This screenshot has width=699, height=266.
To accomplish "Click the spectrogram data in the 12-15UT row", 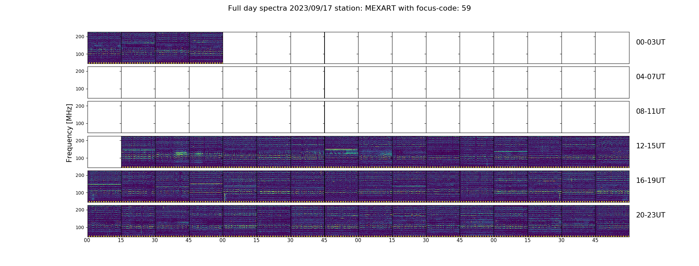I will 375,152.
